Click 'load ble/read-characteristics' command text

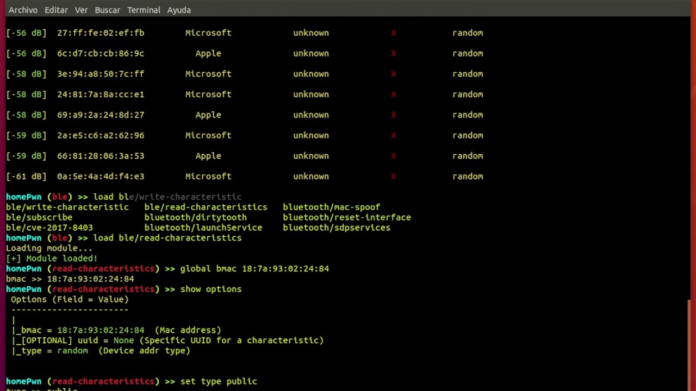167,238
